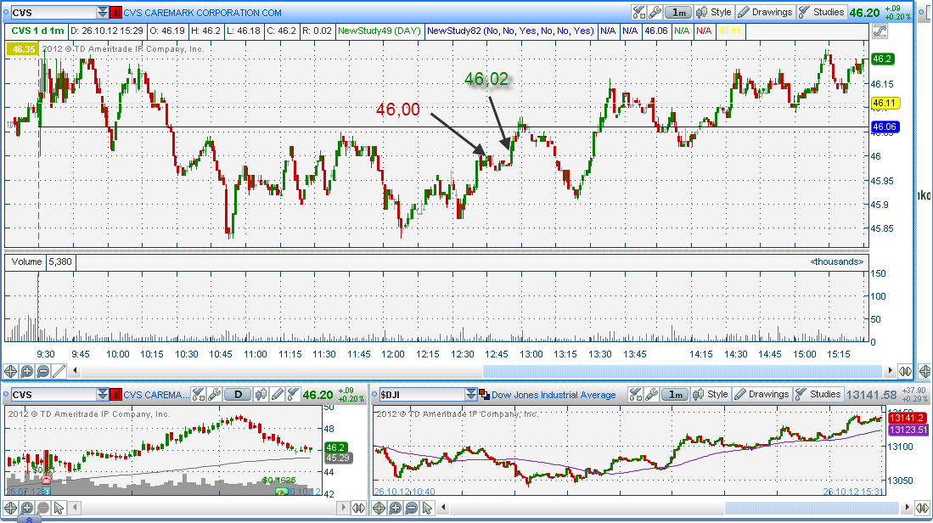Open chart settings wrench in main toolbar
This screenshot has width=933, height=523.
[x=655, y=13]
